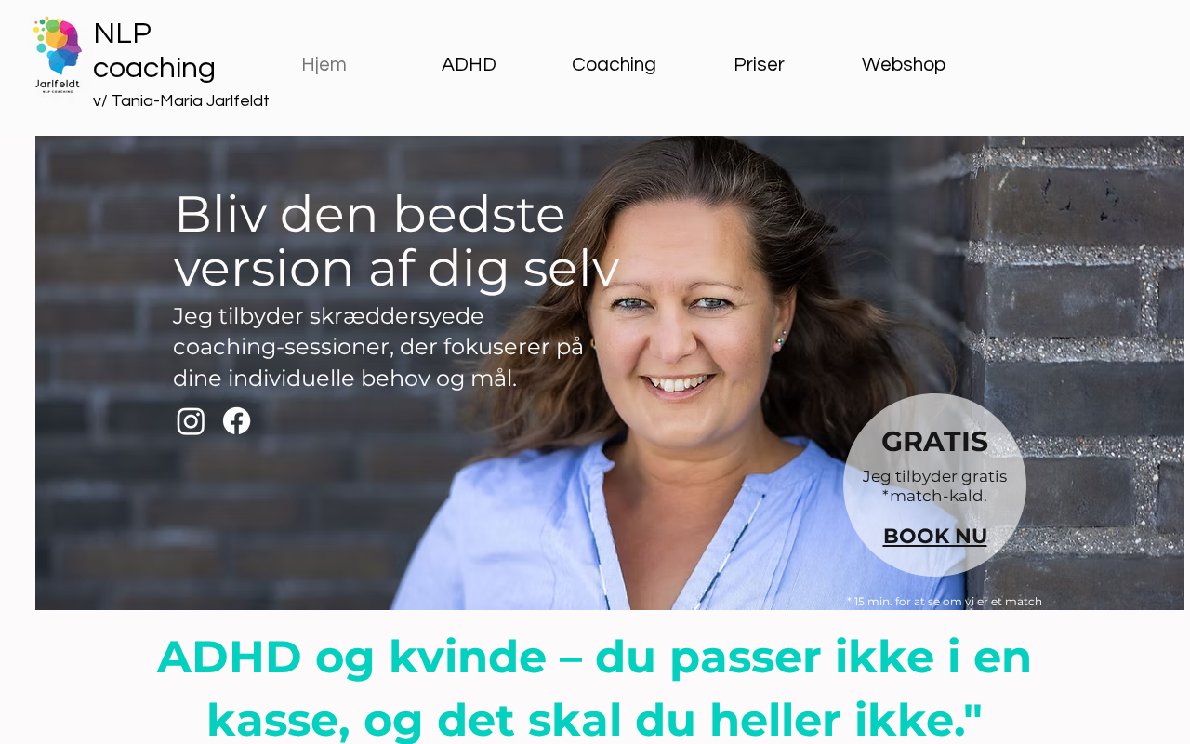
Task: Click the v/ Tania-Maria Jarlfeldt subtitle
Action: point(181,101)
